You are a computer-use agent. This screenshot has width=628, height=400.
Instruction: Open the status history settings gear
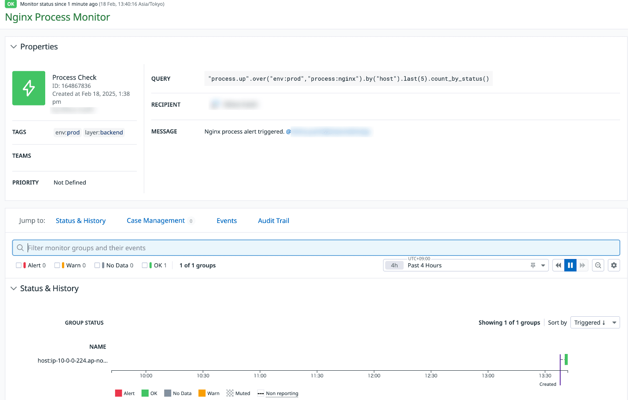pyautogui.click(x=614, y=265)
